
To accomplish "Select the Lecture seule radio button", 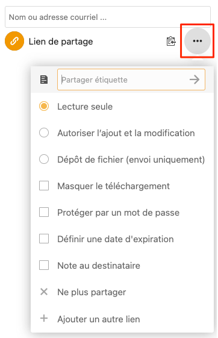I will pos(44,106).
